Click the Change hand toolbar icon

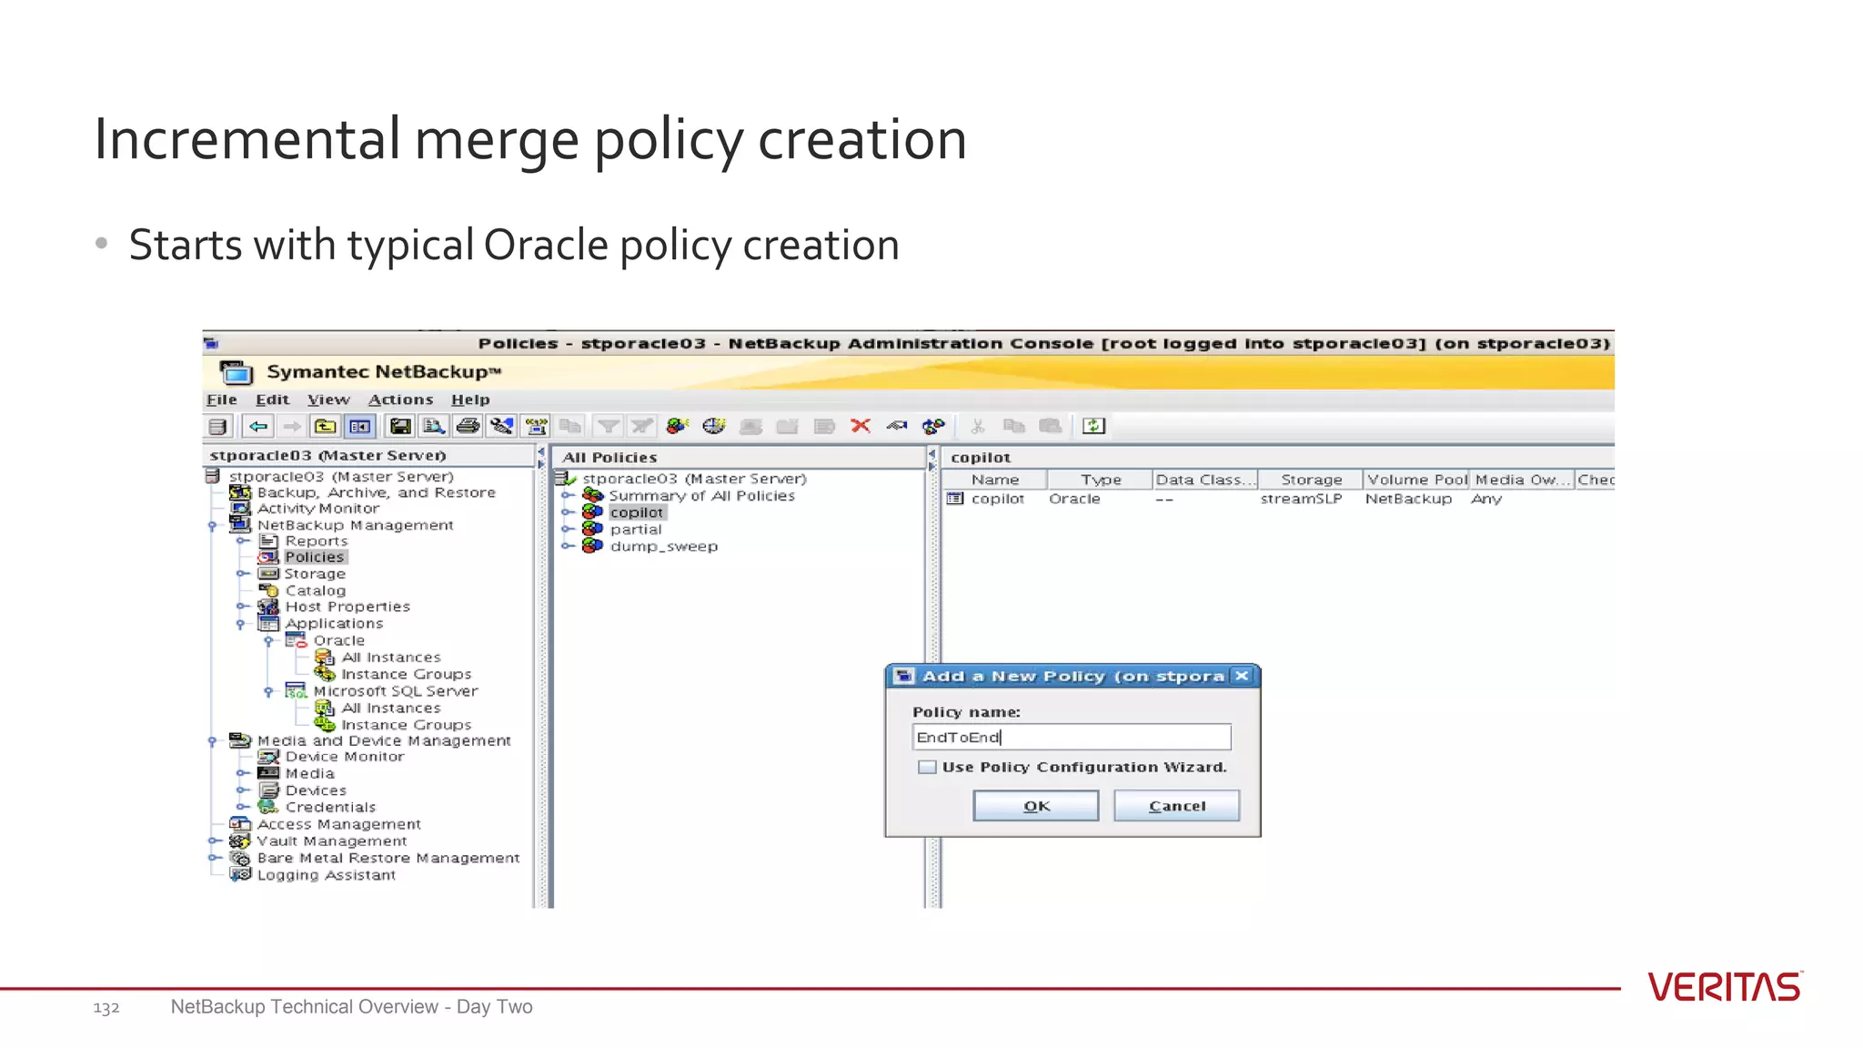(x=897, y=426)
